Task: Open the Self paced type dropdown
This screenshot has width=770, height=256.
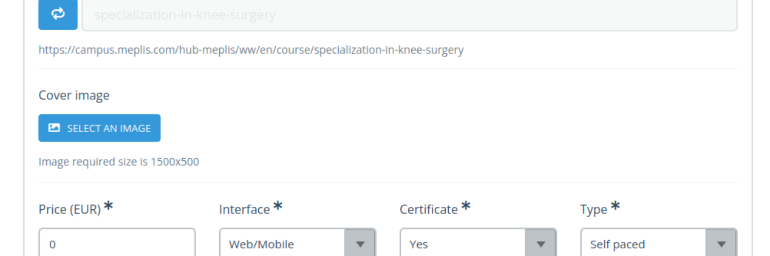Action: (644, 244)
